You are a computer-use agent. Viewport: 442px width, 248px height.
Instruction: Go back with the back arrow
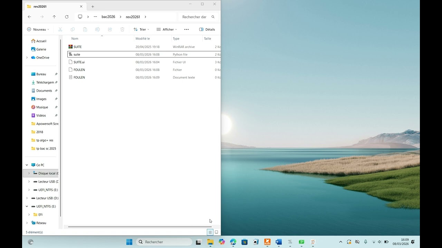pyautogui.click(x=29, y=17)
